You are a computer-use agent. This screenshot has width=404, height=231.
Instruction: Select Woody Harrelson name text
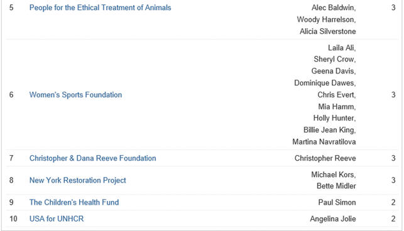[325, 19]
